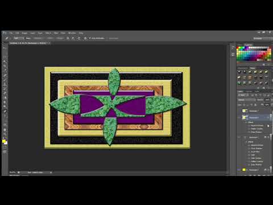
Task: Open pen options gear menu
Action: coord(85,38)
